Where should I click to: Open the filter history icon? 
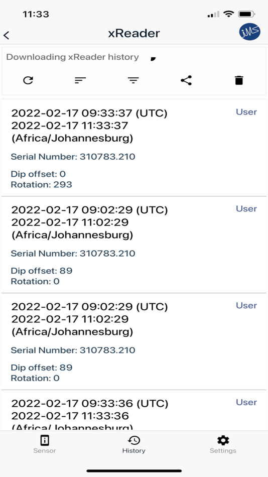coord(133,80)
